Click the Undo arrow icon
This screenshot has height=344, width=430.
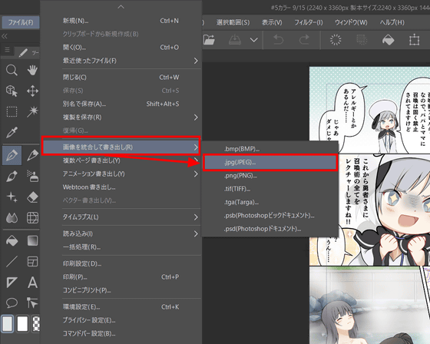[278, 40]
